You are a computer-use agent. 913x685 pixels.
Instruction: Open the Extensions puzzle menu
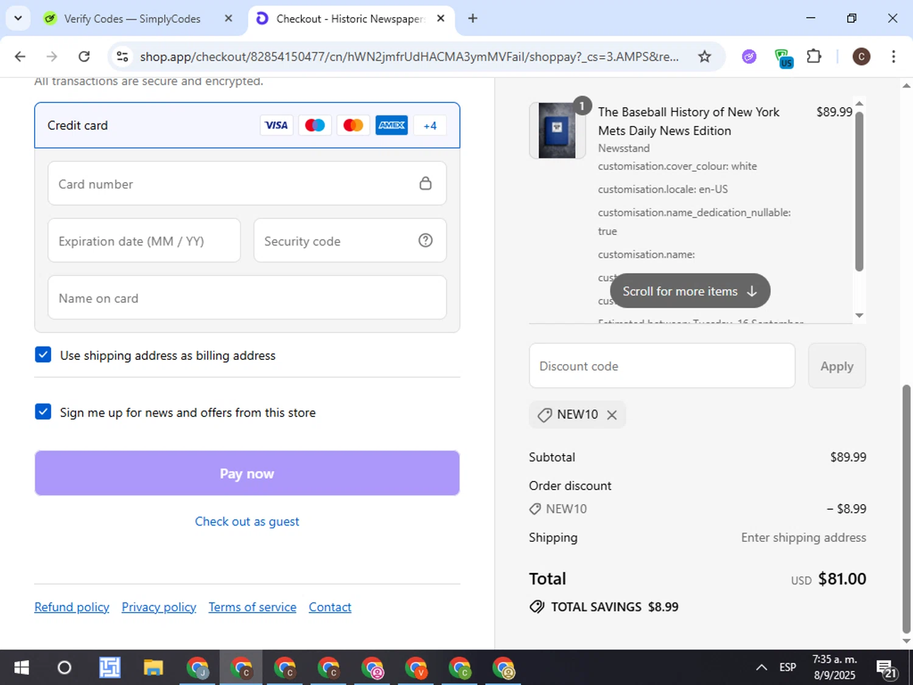814,57
